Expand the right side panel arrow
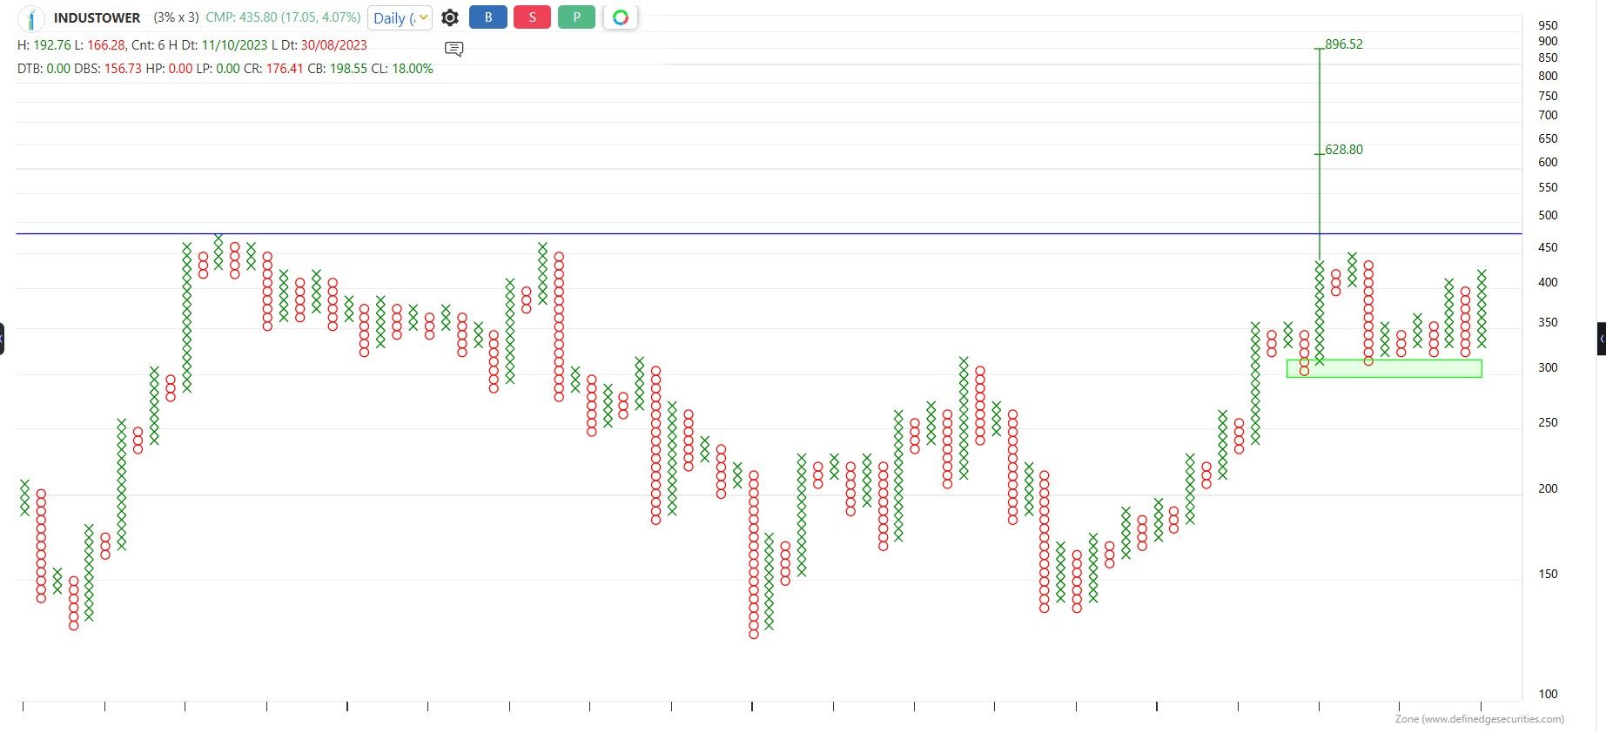This screenshot has height=733, width=1606. [x=1600, y=339]
